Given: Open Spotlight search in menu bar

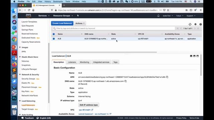Looking at the screenshot, I should click(191, 1).
